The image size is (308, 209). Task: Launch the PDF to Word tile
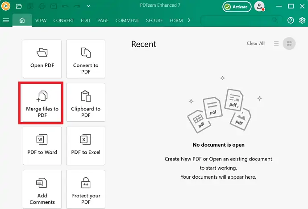(x=42, y=146)
